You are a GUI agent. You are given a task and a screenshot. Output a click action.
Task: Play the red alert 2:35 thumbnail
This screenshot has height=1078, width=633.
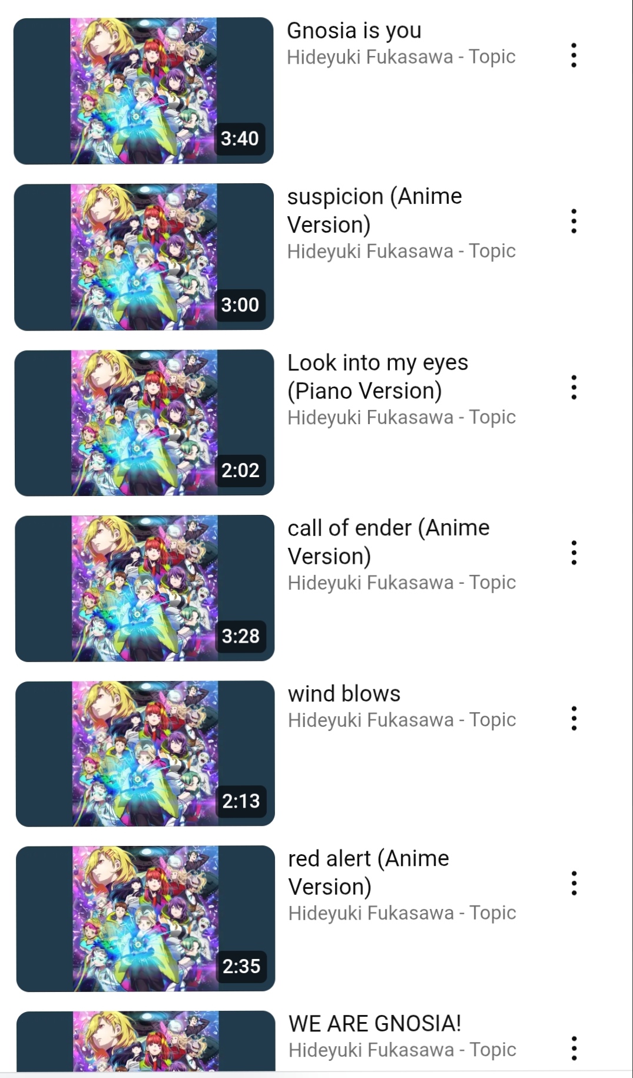pos(145,919)
